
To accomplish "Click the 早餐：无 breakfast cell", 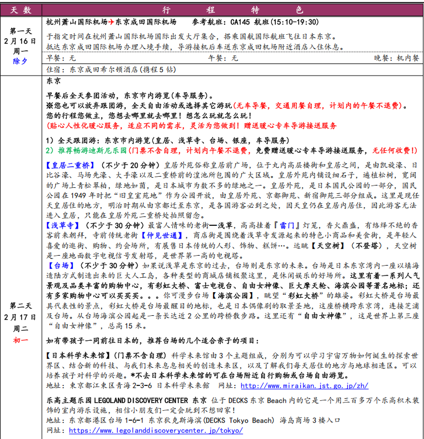I will coord(62,58).
